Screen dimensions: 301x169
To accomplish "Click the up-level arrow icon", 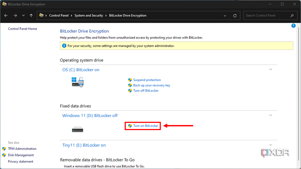I will coord(31,16).
